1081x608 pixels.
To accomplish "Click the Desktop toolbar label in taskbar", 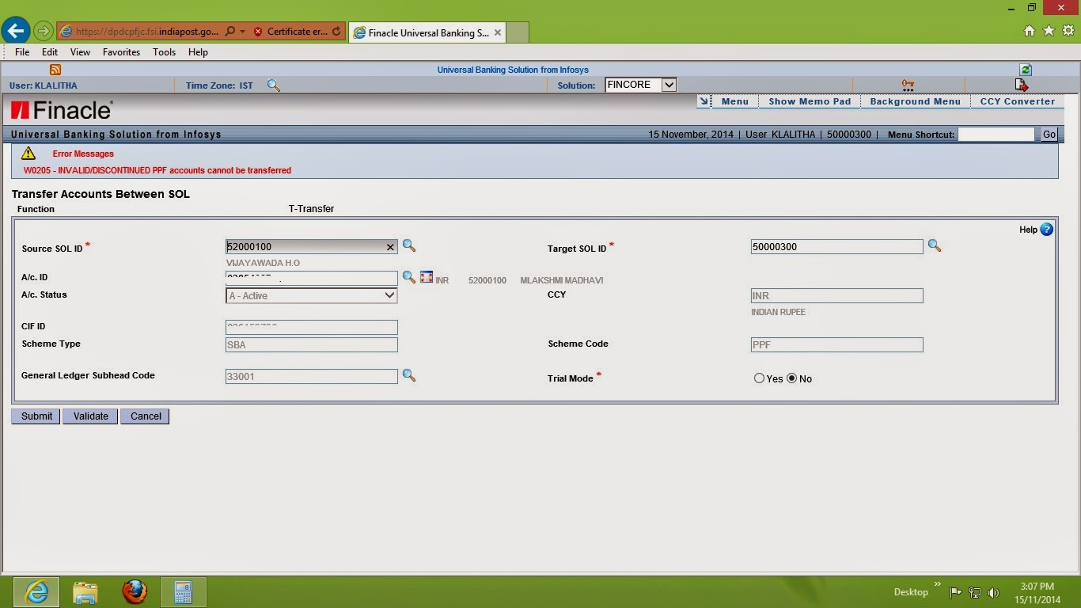I will [x=911, y=592].
